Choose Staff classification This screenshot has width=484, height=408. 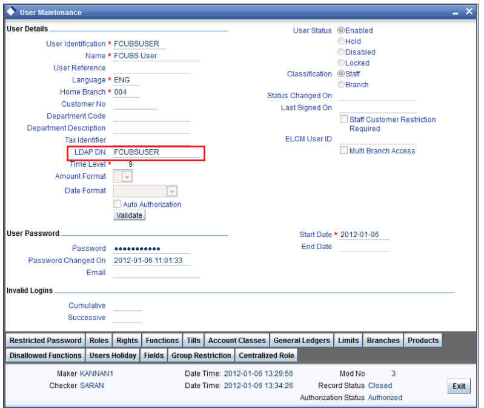click(341, 73)
